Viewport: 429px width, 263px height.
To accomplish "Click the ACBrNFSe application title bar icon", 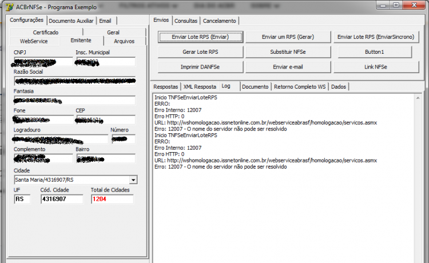I will (x=9, y=7).
